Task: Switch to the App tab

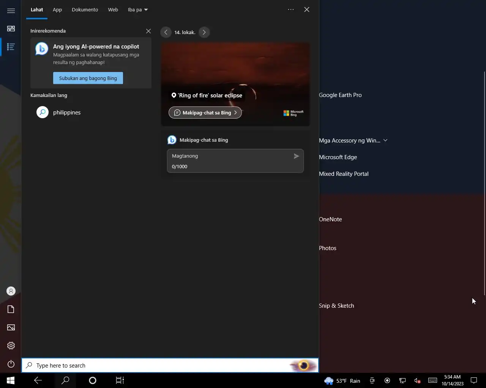Action: (x=57, y=9)
